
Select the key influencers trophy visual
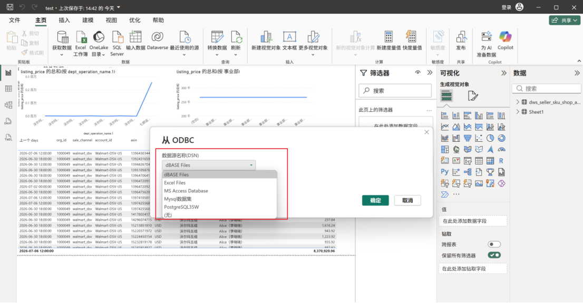coord(490,172)
